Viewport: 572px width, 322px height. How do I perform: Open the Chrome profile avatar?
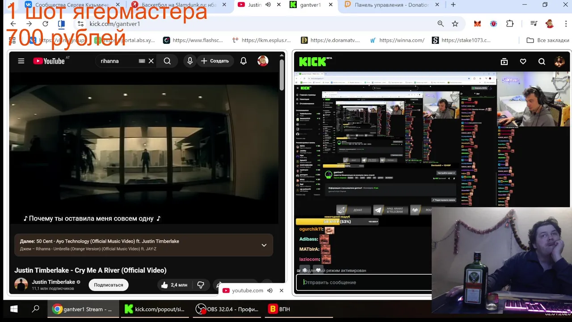click(x=550, y=24)
